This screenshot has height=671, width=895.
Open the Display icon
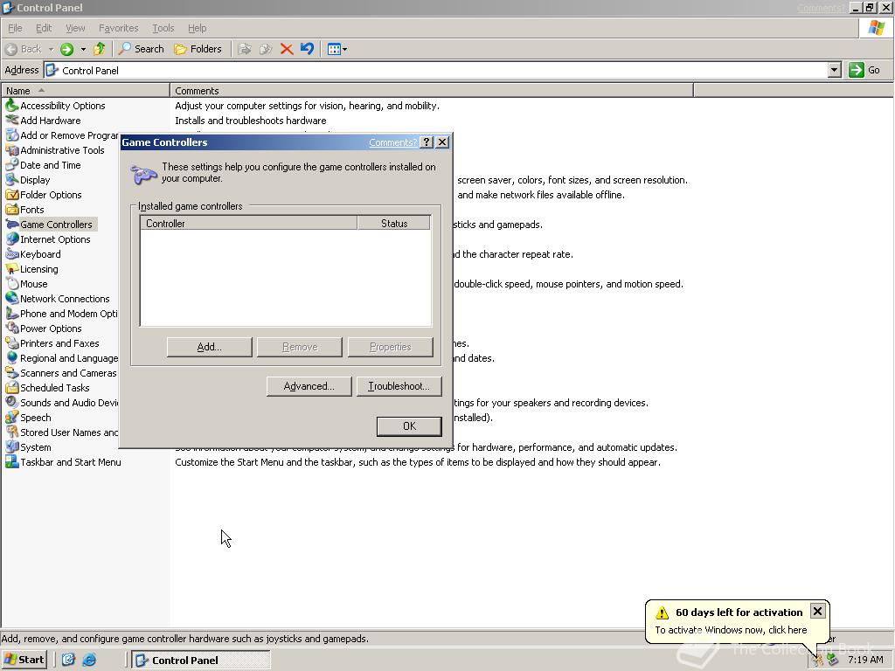point(12,180)
